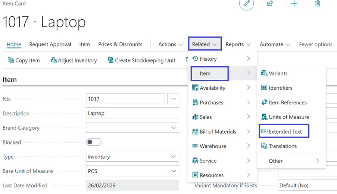Click the No. field ellipsis button
This screenshot has width=337, height=194.
click(x=173, y=99)
